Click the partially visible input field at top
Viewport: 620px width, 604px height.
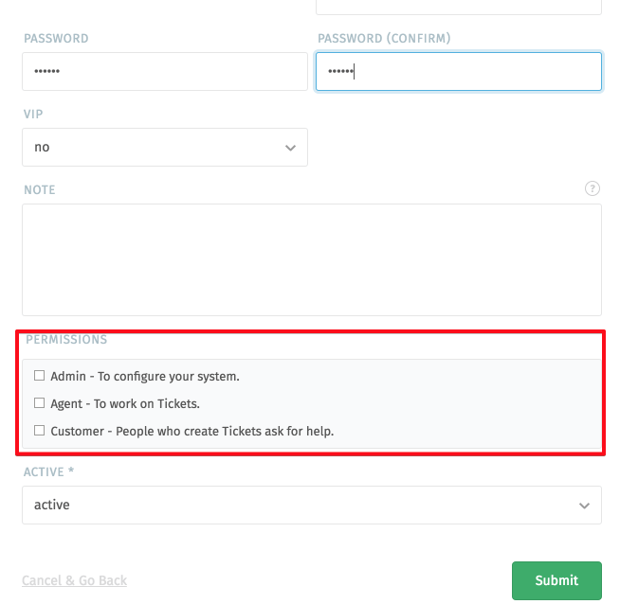click(459, 8)
